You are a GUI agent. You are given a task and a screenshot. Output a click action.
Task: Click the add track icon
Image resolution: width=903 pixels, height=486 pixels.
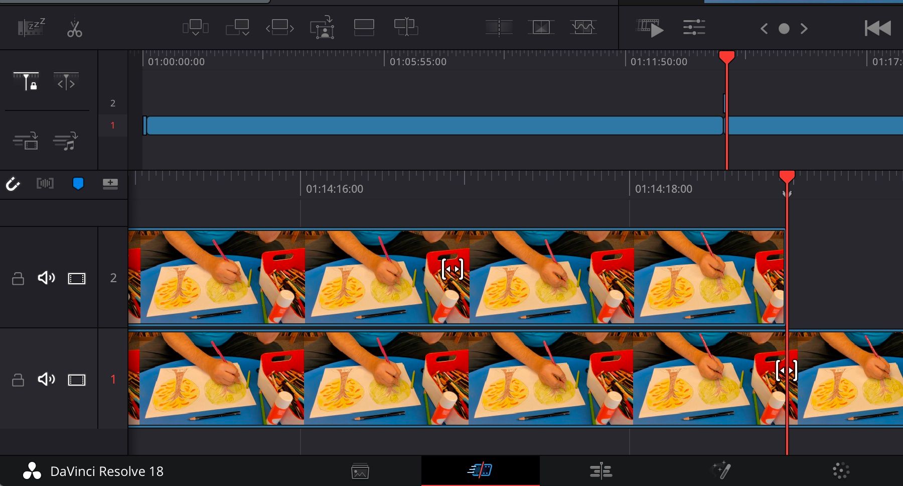[x=110, y=184]
